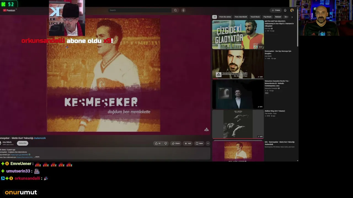The height and width of the screenshot is (198, 353).
Task: Open the Monochrome III video title
Action: click(277, 83)
